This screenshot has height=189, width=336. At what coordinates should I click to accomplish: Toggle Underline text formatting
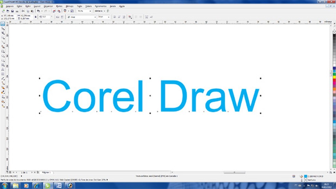pyautogui.click(x=124, y=17)
